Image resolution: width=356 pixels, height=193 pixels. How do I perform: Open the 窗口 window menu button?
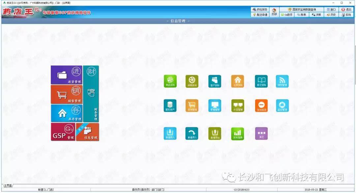(331, 10)
